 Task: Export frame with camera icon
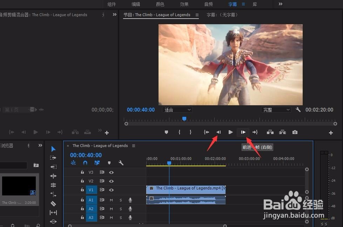pyautogui.click(x=295, y=132)
